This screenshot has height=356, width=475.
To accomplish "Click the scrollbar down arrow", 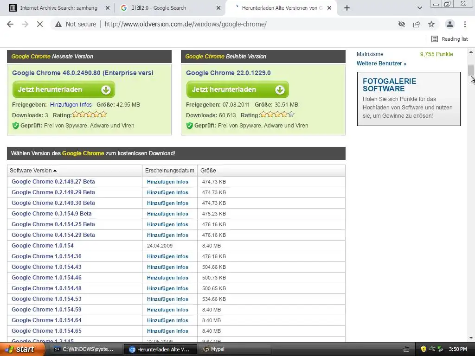I will click(471, 338).
